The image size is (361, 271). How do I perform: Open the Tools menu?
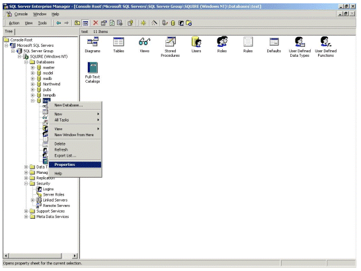(x=42, y=23)
